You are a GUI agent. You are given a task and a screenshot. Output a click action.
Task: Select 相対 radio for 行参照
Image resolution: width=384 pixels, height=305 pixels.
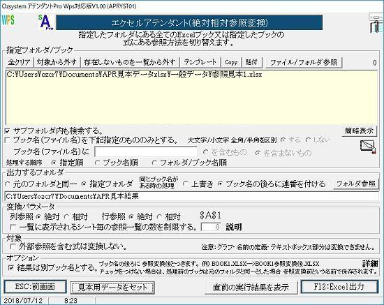159,216
